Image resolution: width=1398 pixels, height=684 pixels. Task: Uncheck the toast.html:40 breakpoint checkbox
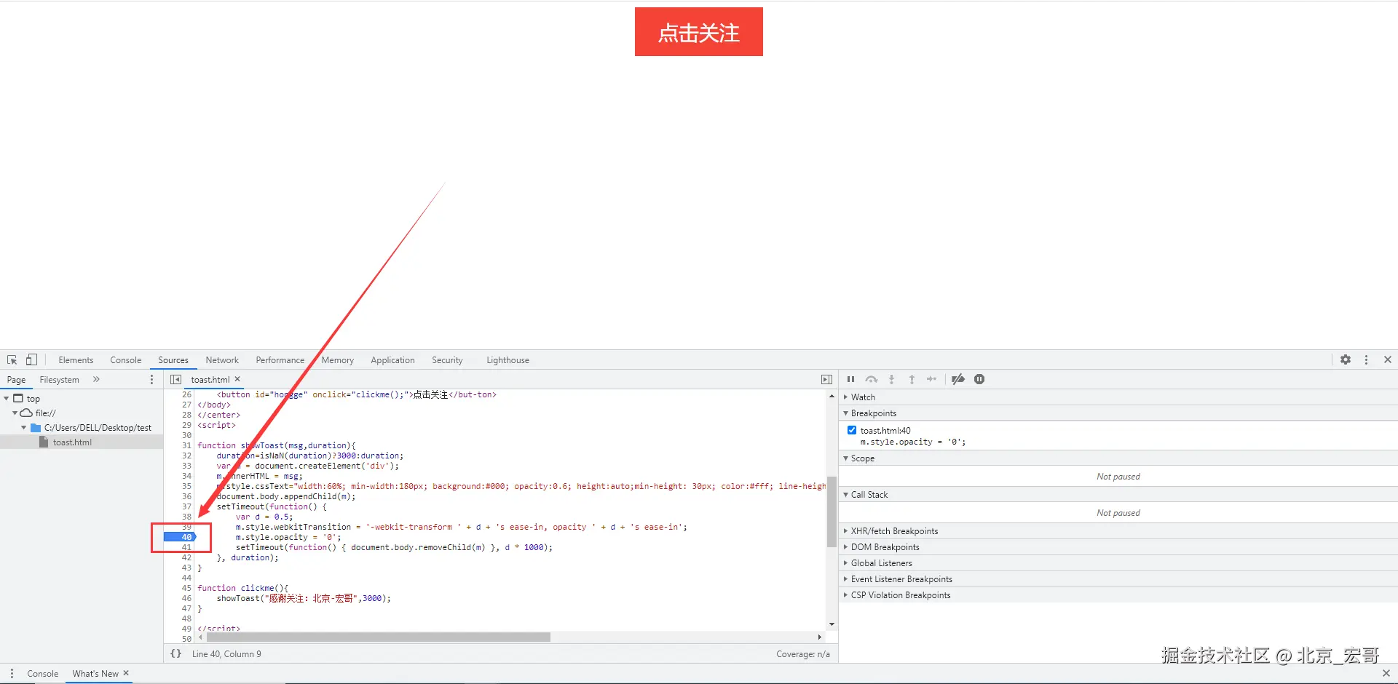tap(852, 430)
